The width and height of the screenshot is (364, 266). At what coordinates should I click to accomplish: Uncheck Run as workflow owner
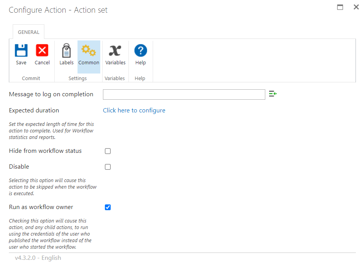tap(108, 207)
